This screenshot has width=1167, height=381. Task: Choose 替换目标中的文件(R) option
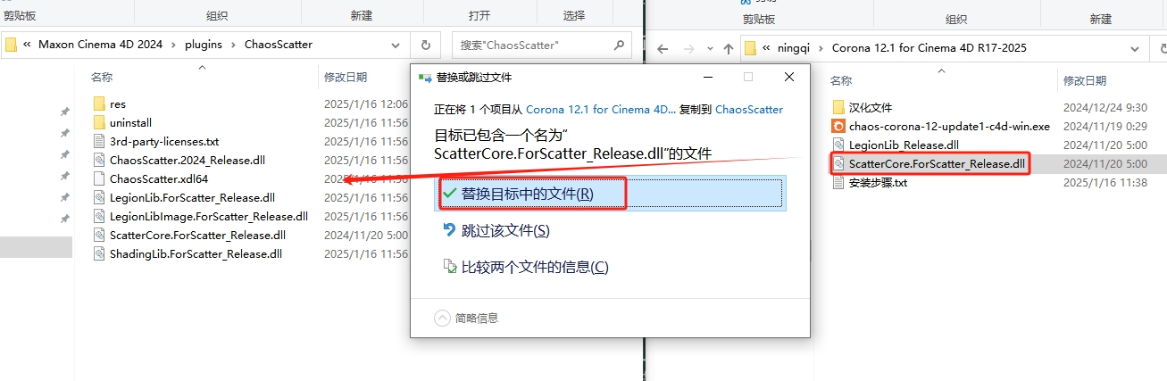point(610,194)
